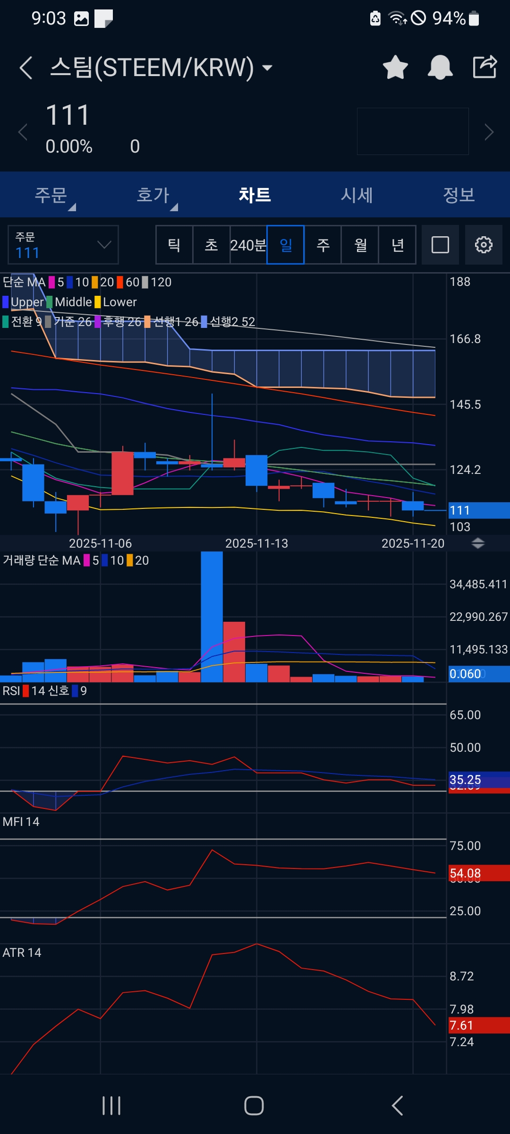
Task: Tap the 2025-11-20 date label
Action: (413, 543)
